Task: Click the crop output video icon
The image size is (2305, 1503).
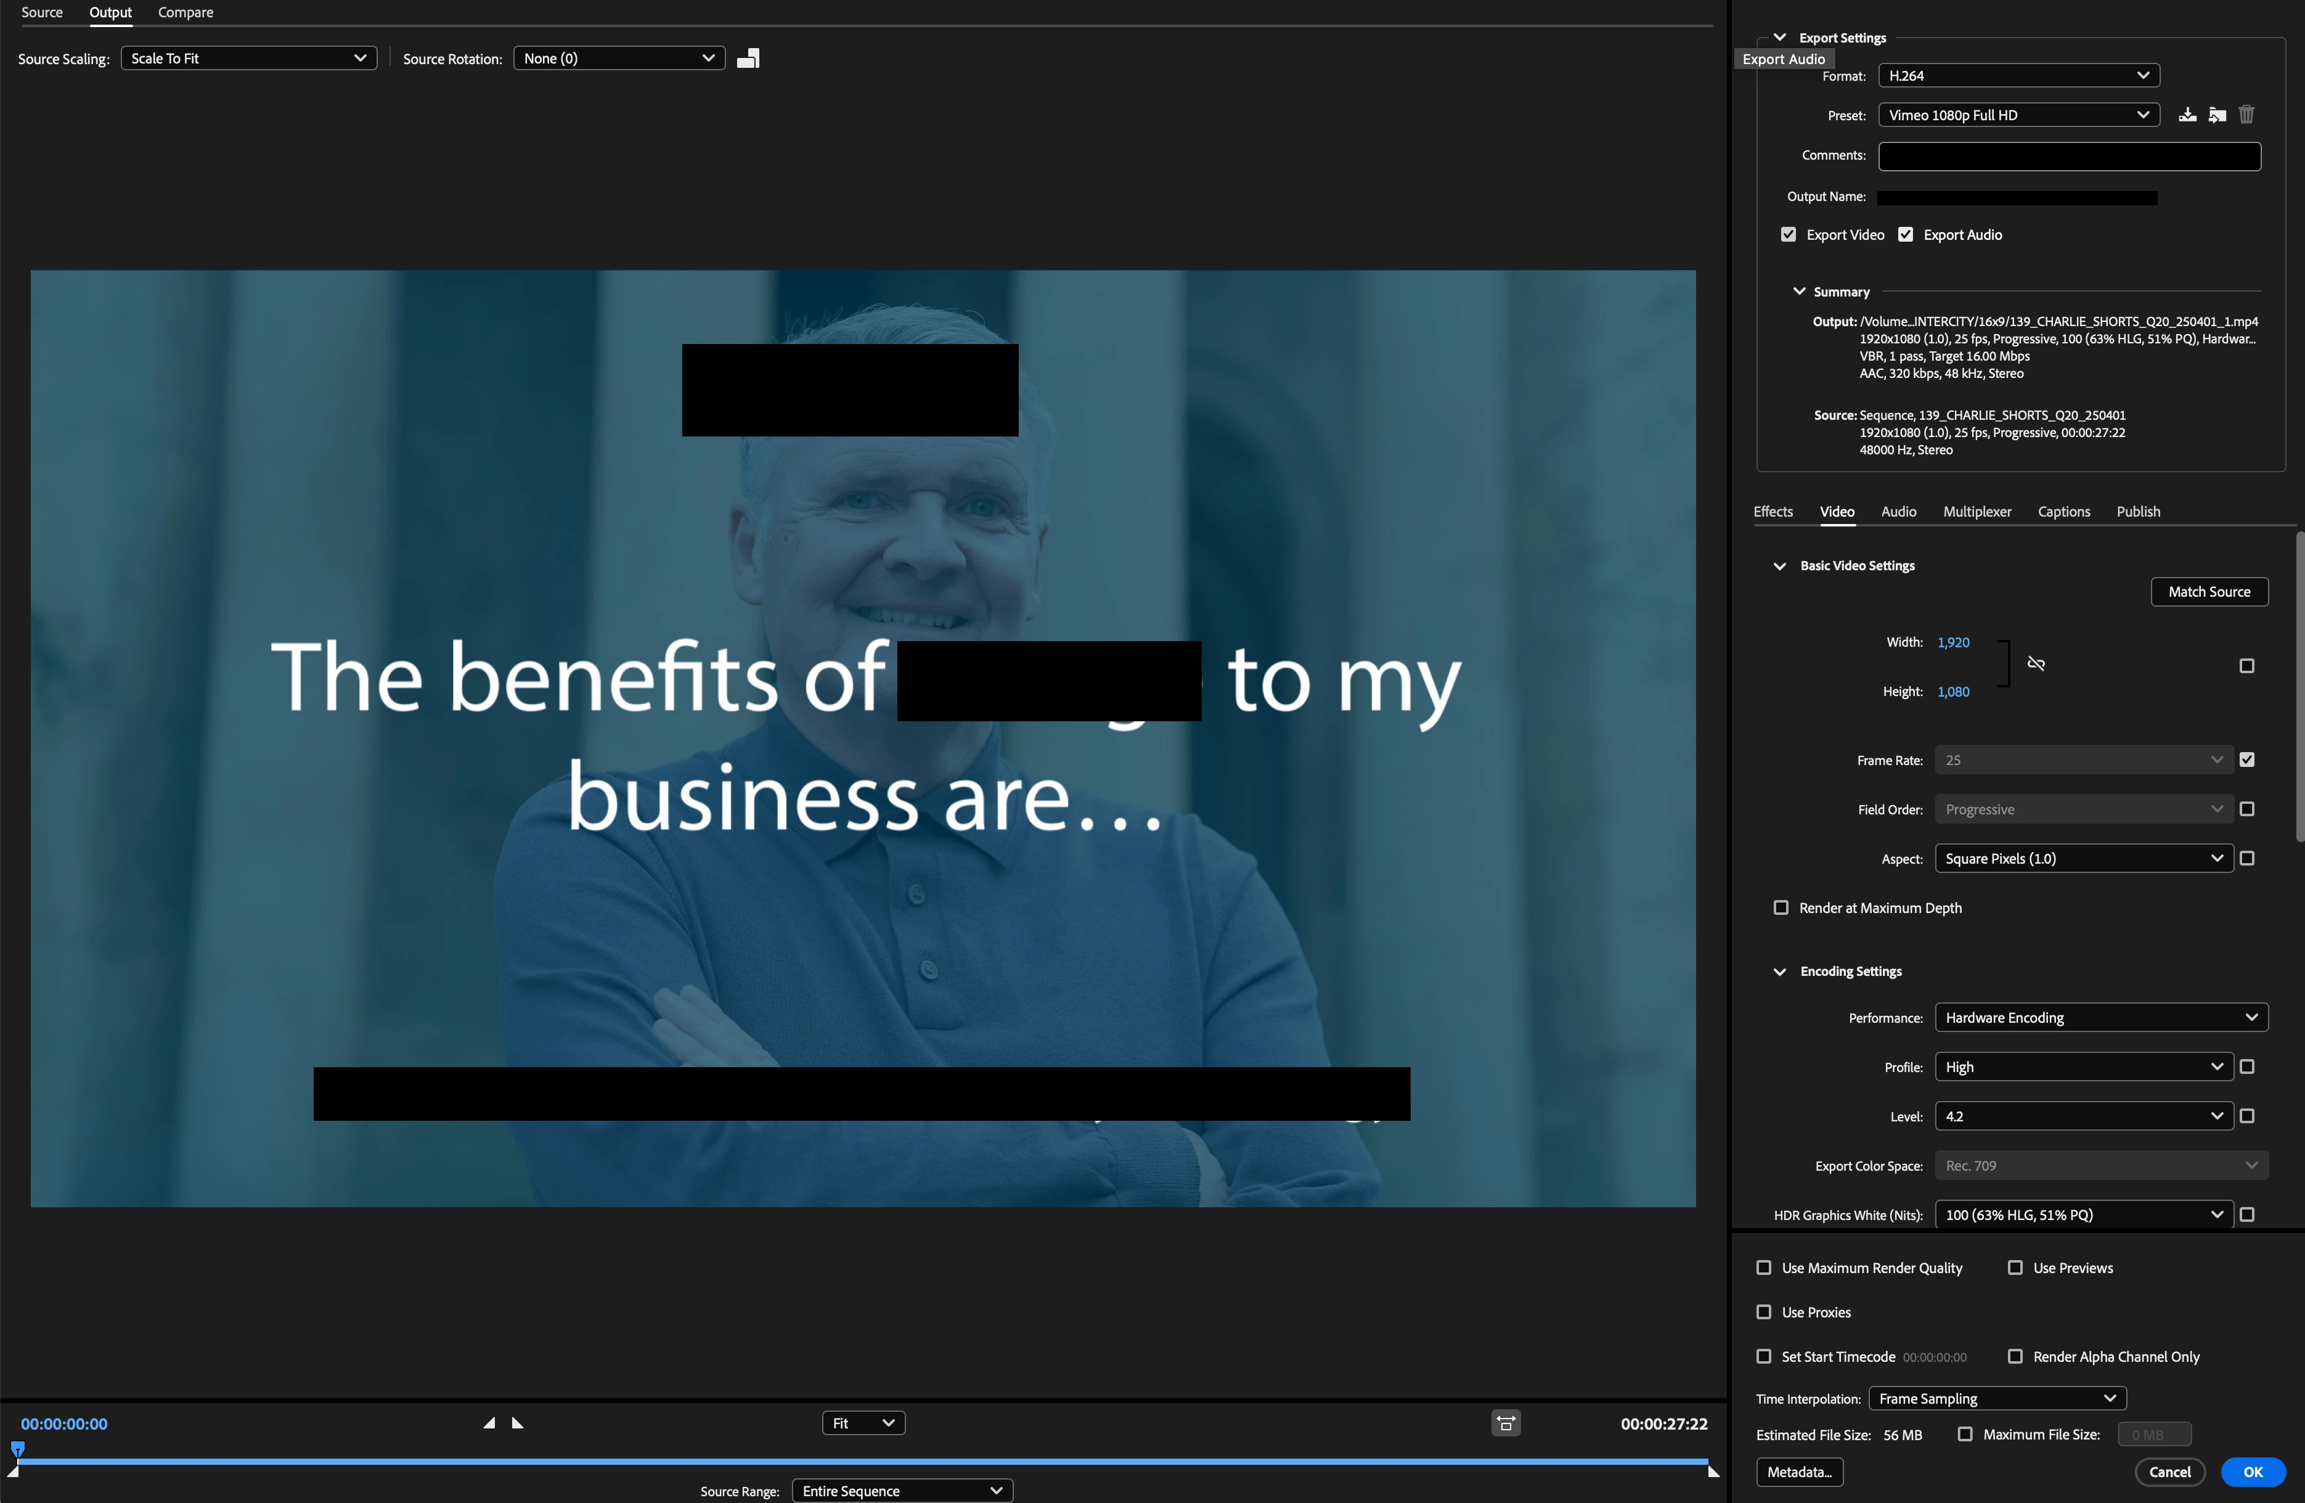Action: (748, 59)
